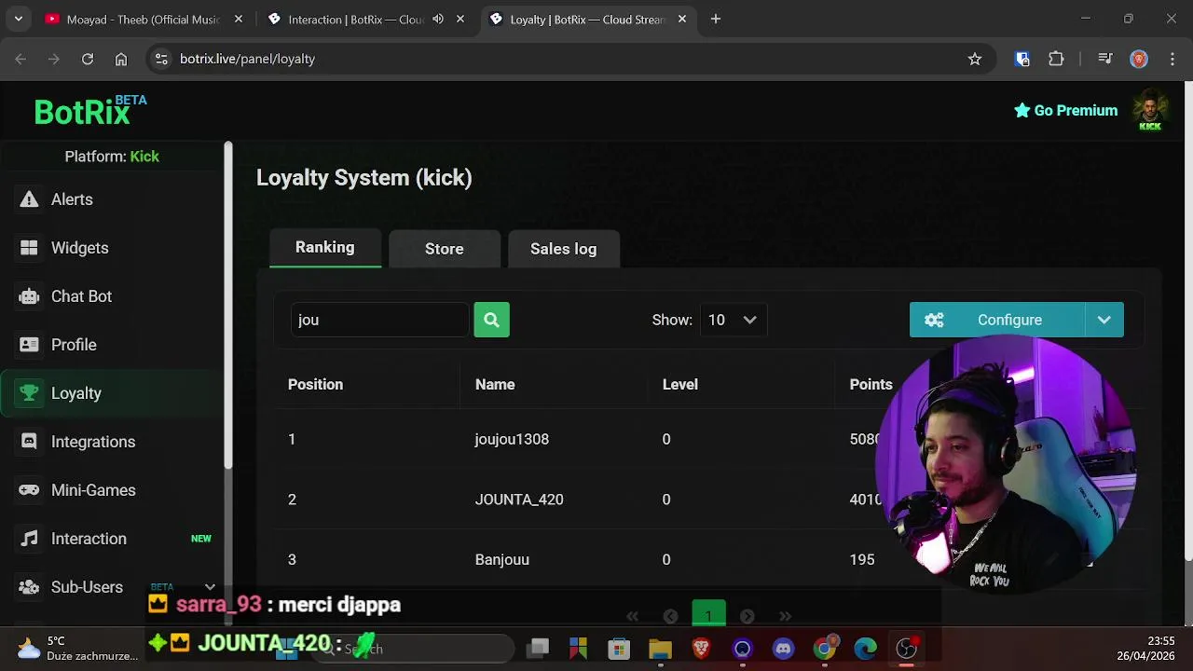Click the Go Premium star icon

1022,110
